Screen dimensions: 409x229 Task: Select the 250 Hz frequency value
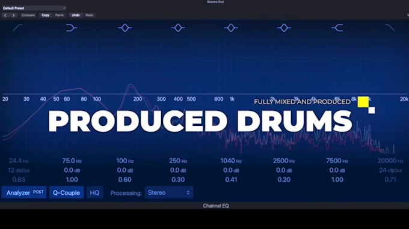coord(178,161)
